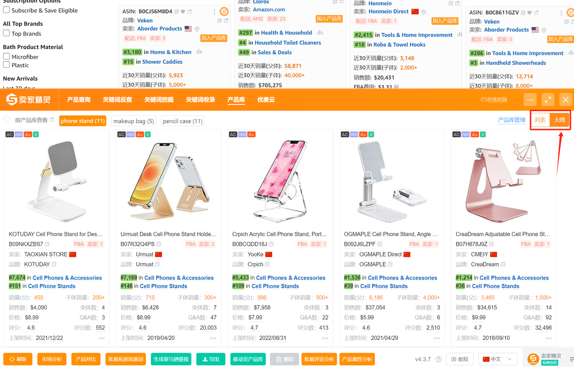Image resolution: width=574 pixels, height=367 pixels.
Task: Open the 产品库管理 link
Action: [512, 120]
